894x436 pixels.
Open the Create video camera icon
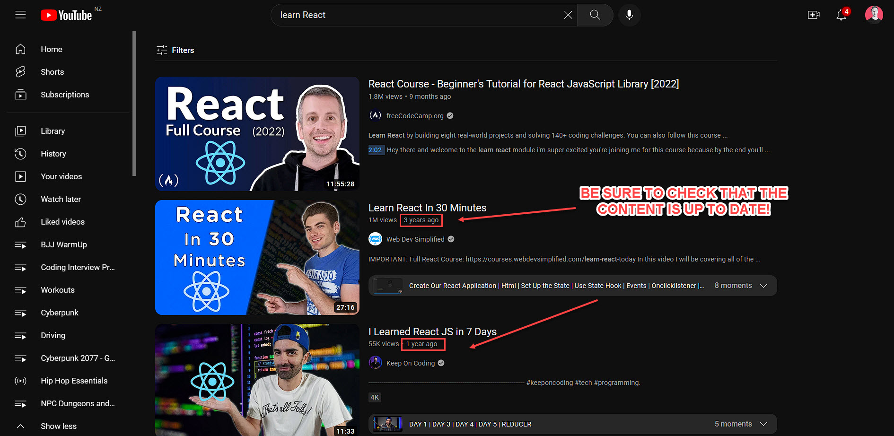coord(814,15)
